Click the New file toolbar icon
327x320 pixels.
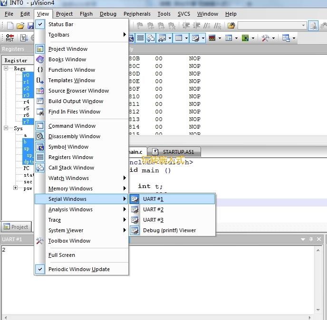[x=10, y=26]
